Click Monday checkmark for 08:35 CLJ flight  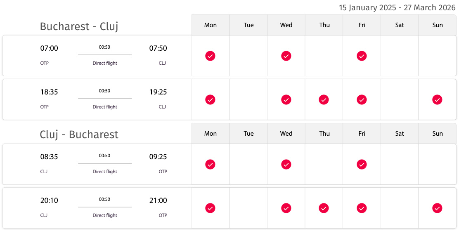[210, 164]
